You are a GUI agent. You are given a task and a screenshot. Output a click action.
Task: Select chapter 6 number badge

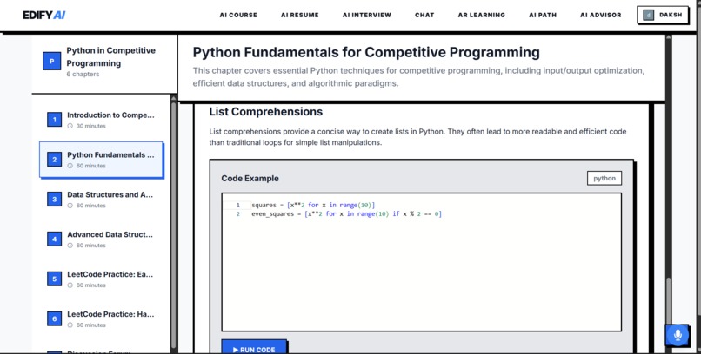55,318
